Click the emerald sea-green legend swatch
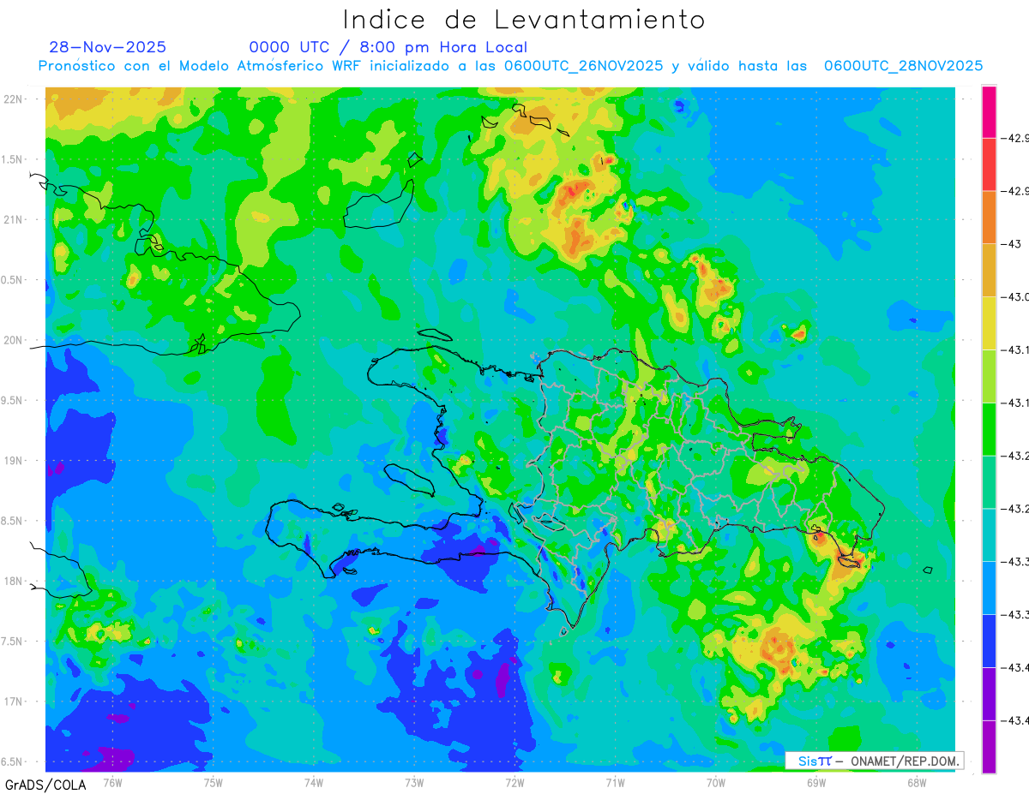Viewport: 1029px width, 794px height. 989,481
